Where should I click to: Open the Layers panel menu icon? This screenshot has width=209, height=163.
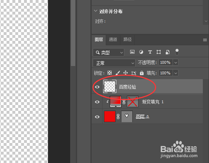click(205, 40)
